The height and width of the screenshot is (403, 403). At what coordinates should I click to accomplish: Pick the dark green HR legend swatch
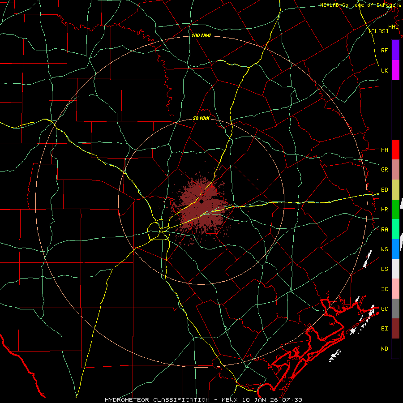[x=395, y=210]
